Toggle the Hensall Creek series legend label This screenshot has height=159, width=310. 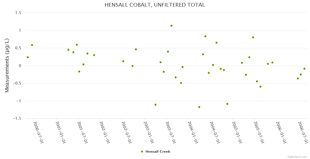(x=158, y=152)
